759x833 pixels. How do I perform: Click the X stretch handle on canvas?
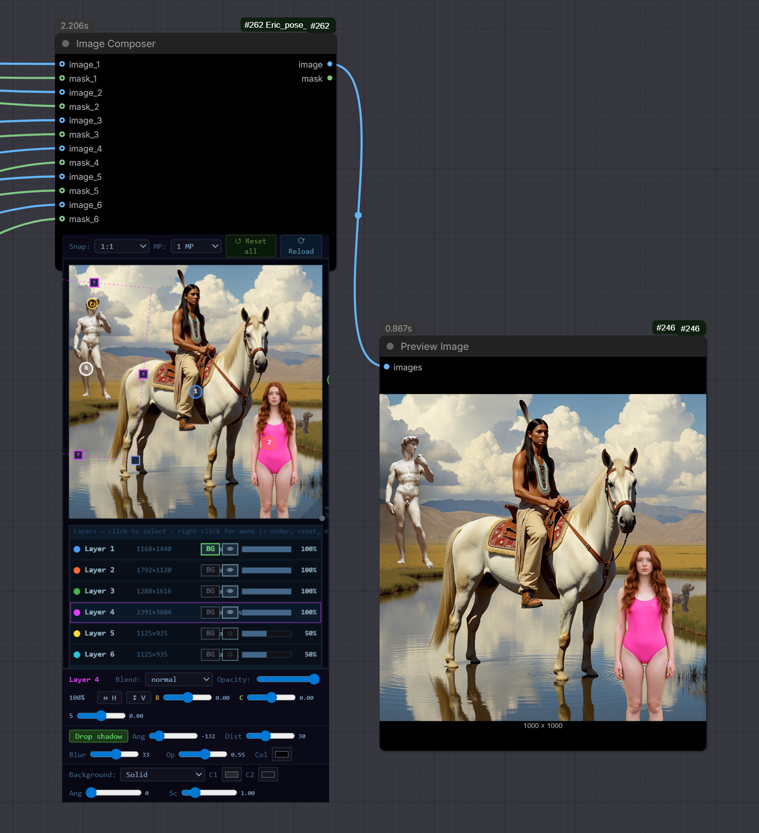pyautogui.click(x=143, y=374)
